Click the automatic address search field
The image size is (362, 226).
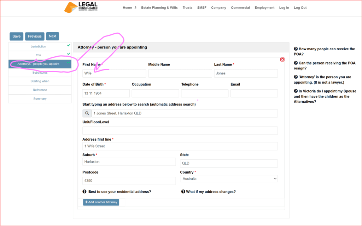(185, 113)
